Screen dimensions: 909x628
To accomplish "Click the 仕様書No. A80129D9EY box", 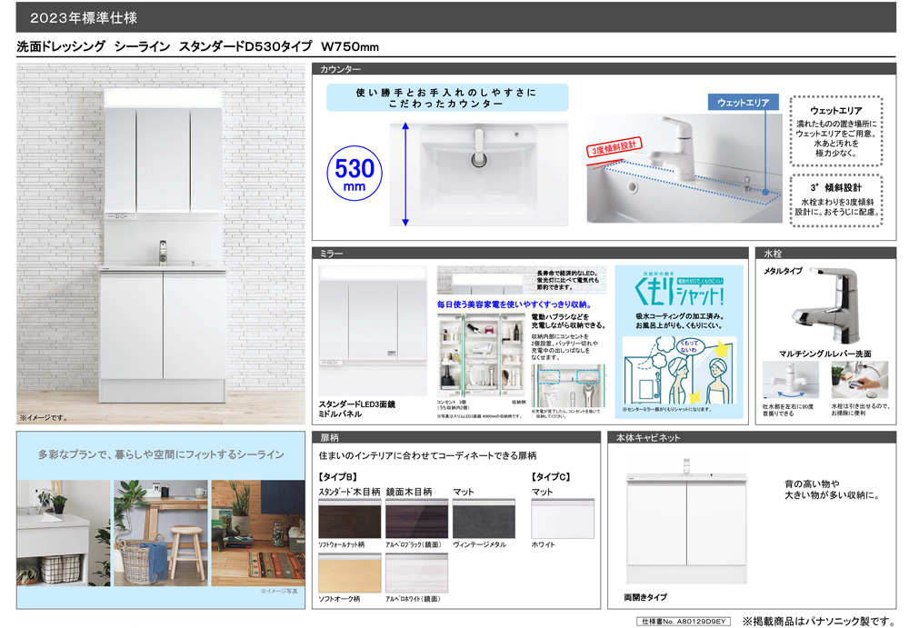I will (684, 622).
